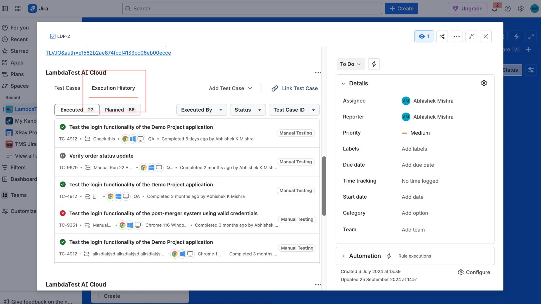Expand the Executed By filter dropdown
Screen dimensions: 541x304
(201, 110)
